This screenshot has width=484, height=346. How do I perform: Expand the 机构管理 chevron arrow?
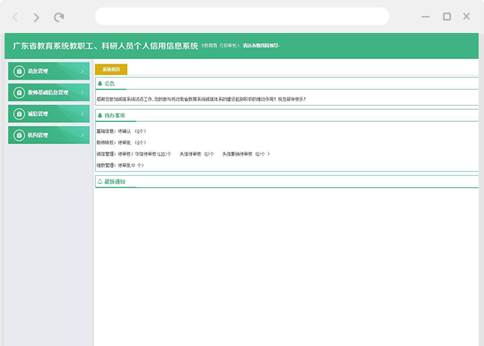pos(82,135)
